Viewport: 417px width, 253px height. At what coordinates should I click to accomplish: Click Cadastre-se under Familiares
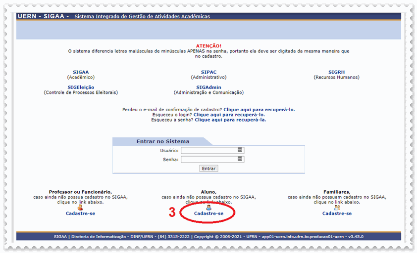pyautogui.click(x=337, y=213)
